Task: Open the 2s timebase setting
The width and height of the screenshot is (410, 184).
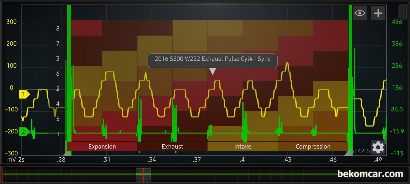Action: [22, 160]
